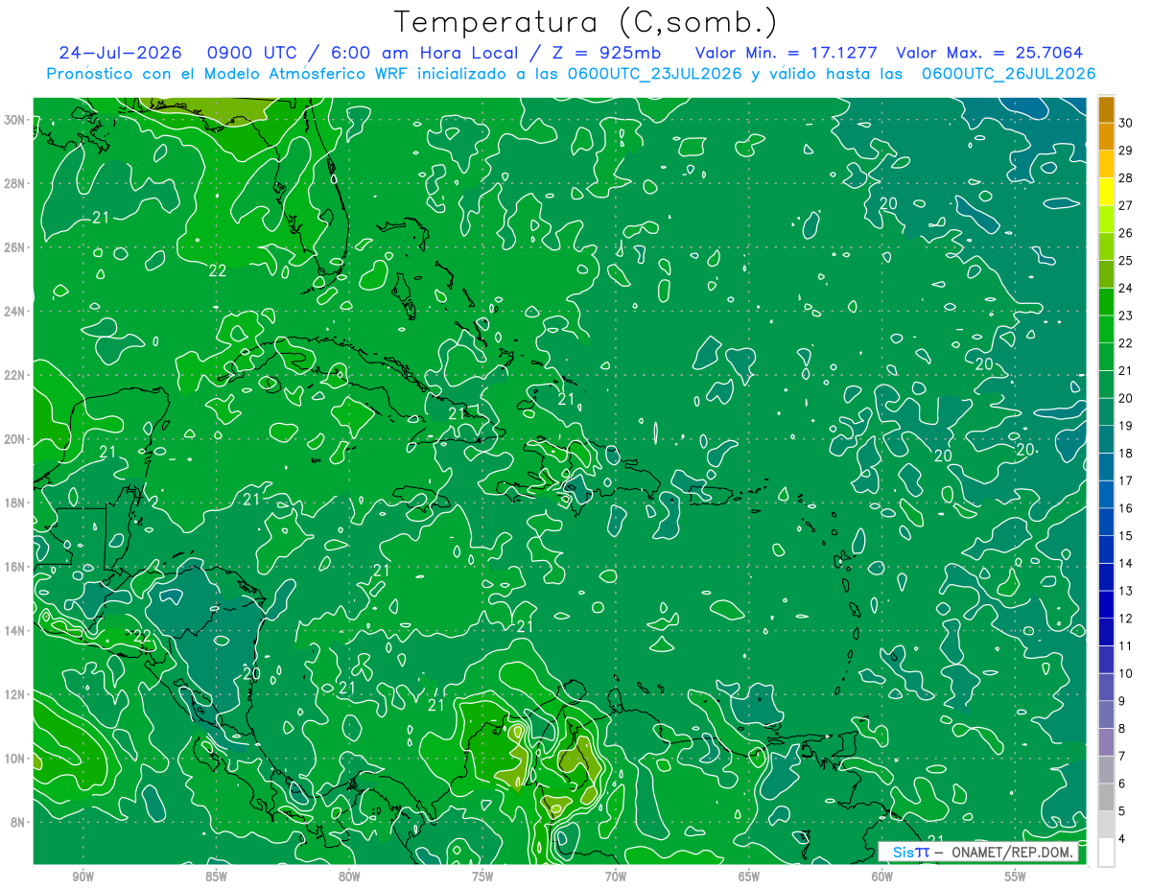Click the '30' label on color scale

(1126, 123)
